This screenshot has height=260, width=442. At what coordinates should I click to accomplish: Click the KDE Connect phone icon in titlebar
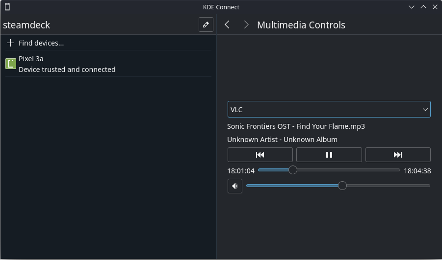pos(7,7)
